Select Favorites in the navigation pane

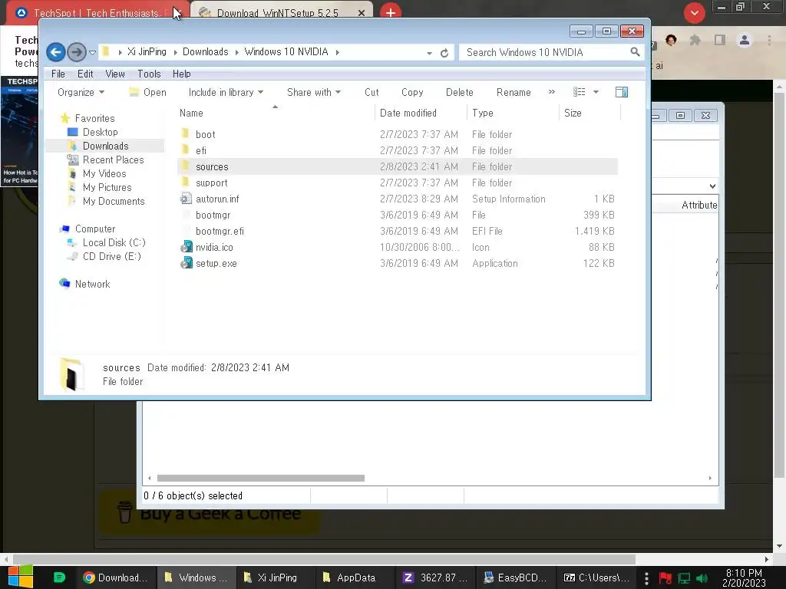94,118
